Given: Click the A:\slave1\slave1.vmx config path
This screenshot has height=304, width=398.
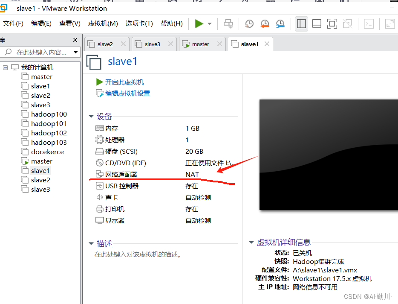Looking at the screenshot, I should 325,270.
